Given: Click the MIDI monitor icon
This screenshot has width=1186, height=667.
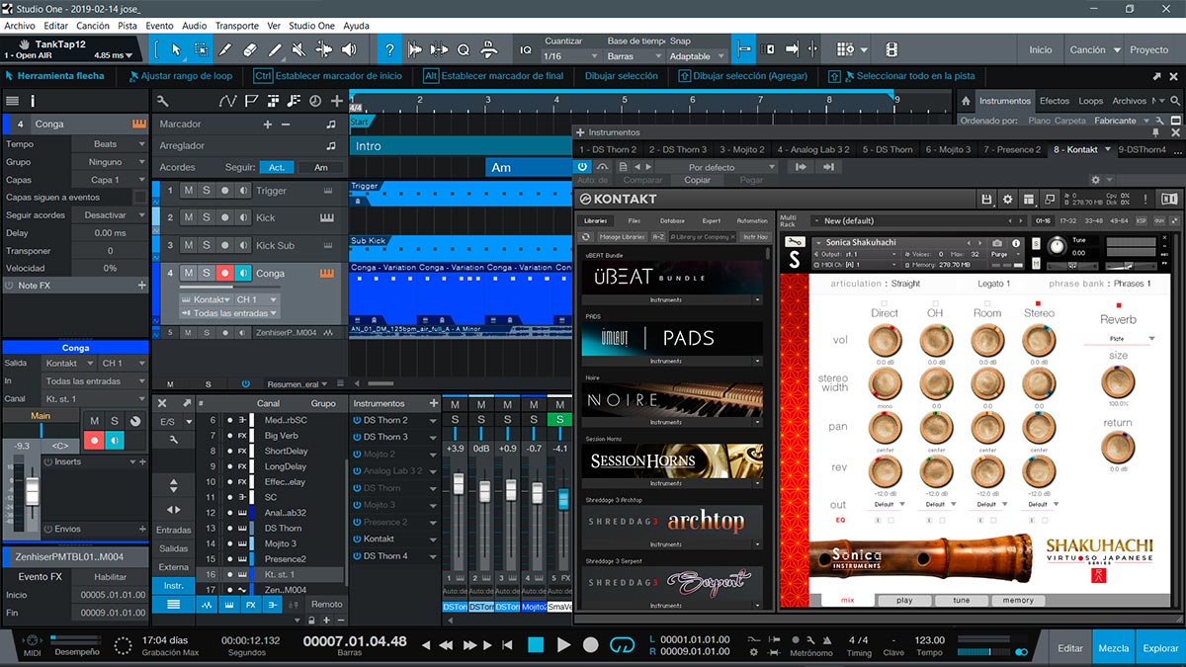Looking at the screenshot, I should 31,642.
